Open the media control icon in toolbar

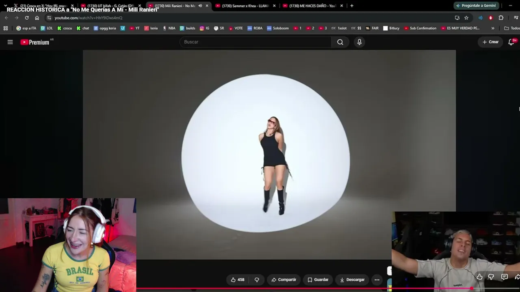[516, 17]
